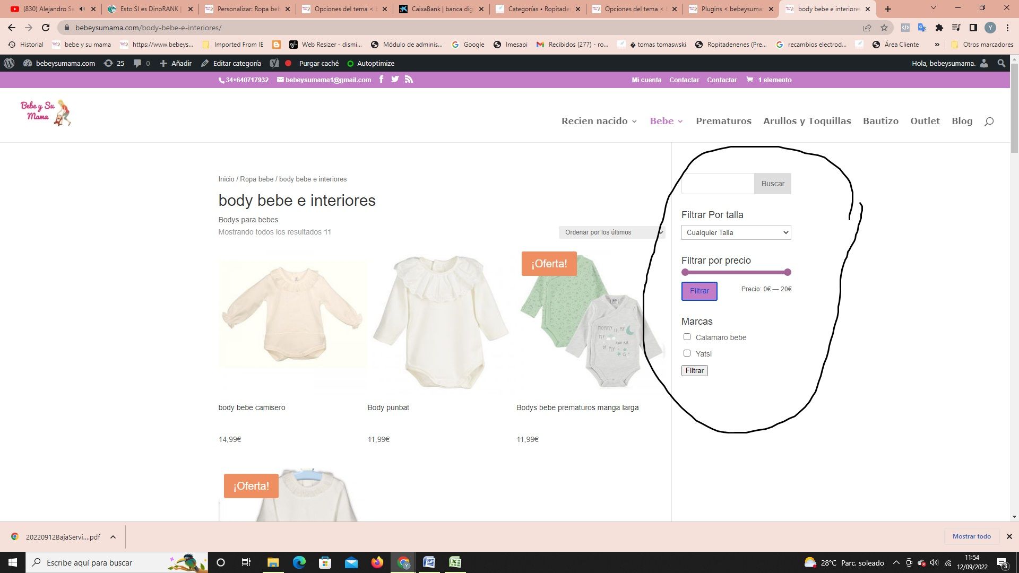The width and height of the screenshot is (1019, 573).
Task: Click the Buscar search button
Action: click(773, 184)
